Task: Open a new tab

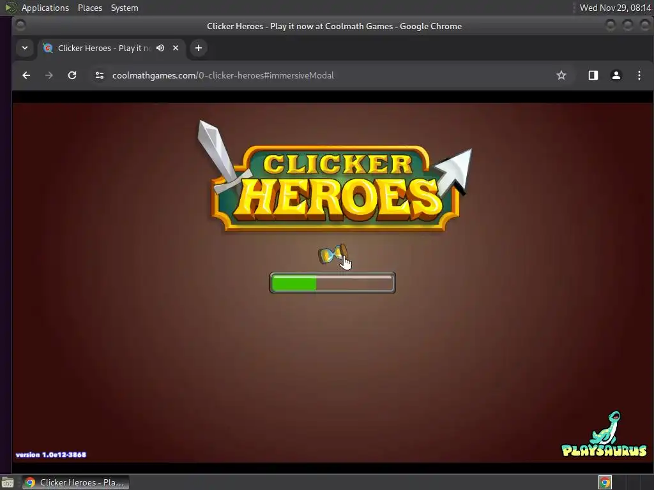Action: 199,48
